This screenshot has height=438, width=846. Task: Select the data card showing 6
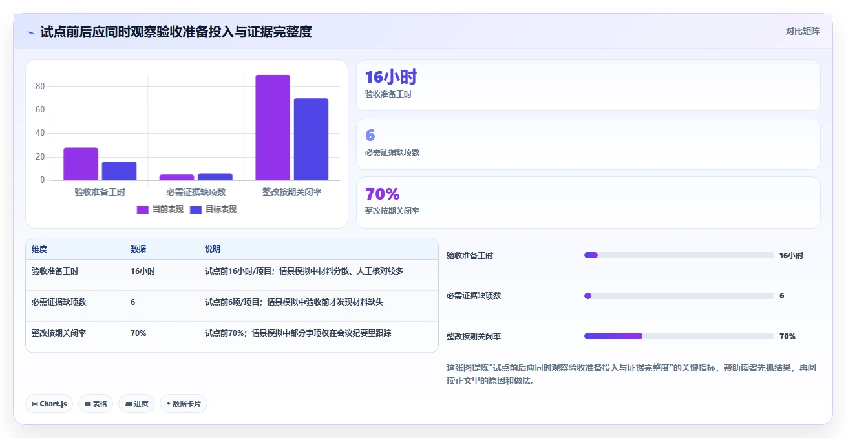(588, 143)
